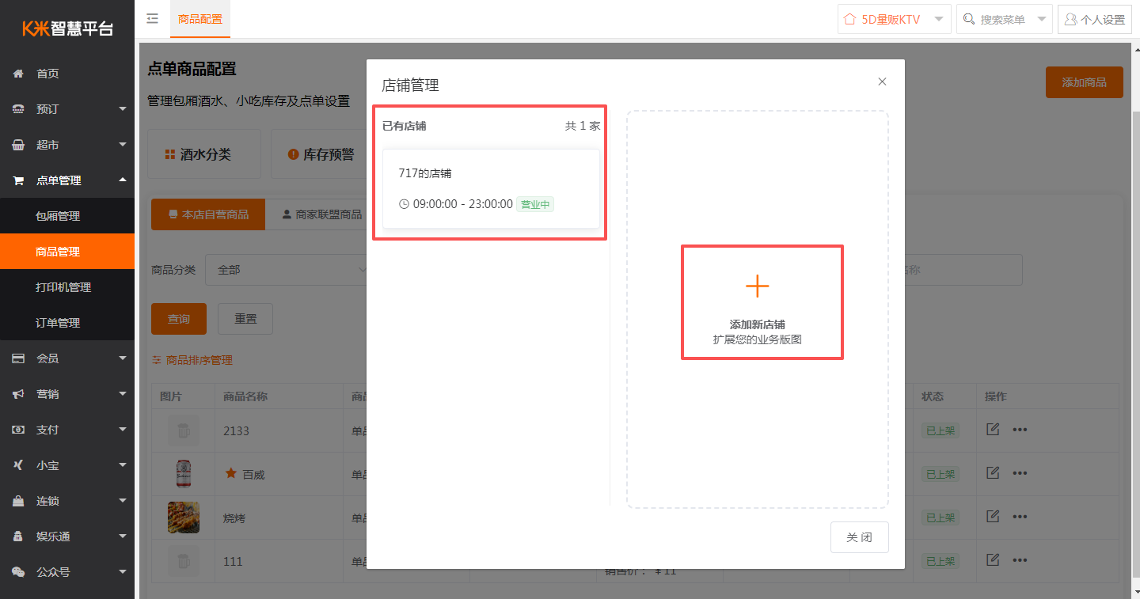Click the orange plus icon to add store
Screen dimensions: 1140x599
point(757,286)
